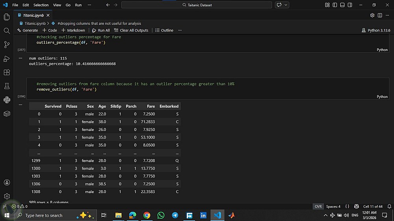This screenshot has width=394, height=221.
Task: Toggle the primary side bar layout button
Action: pyautogui.click(x=335, y=5)
